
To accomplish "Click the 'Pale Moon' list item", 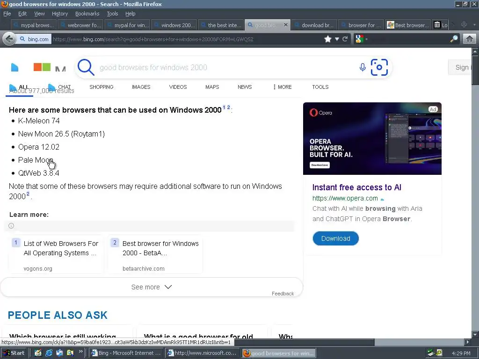I will click(36, 160).
